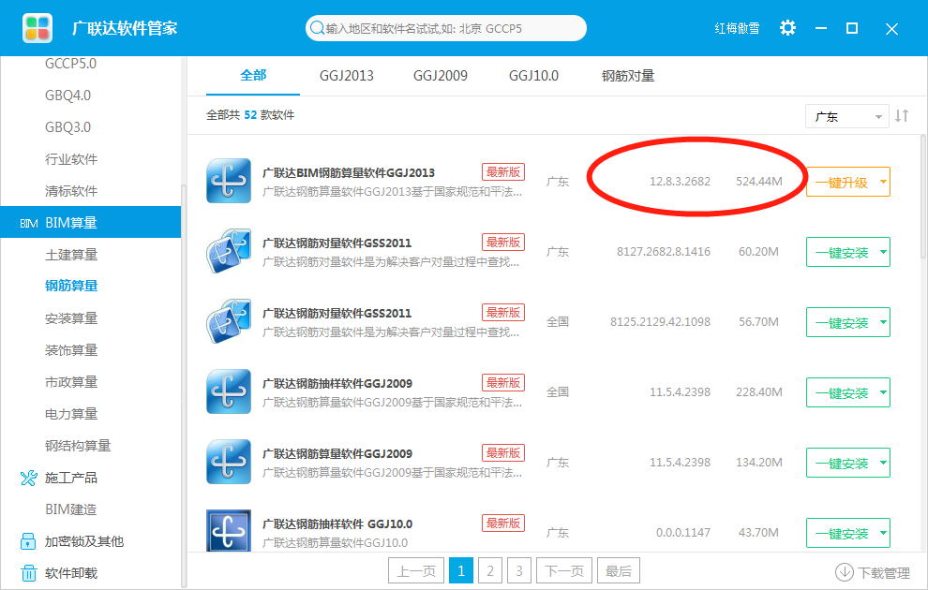
Task: Switch to the GGJ10.0 tab
Action: click(533, 76)
